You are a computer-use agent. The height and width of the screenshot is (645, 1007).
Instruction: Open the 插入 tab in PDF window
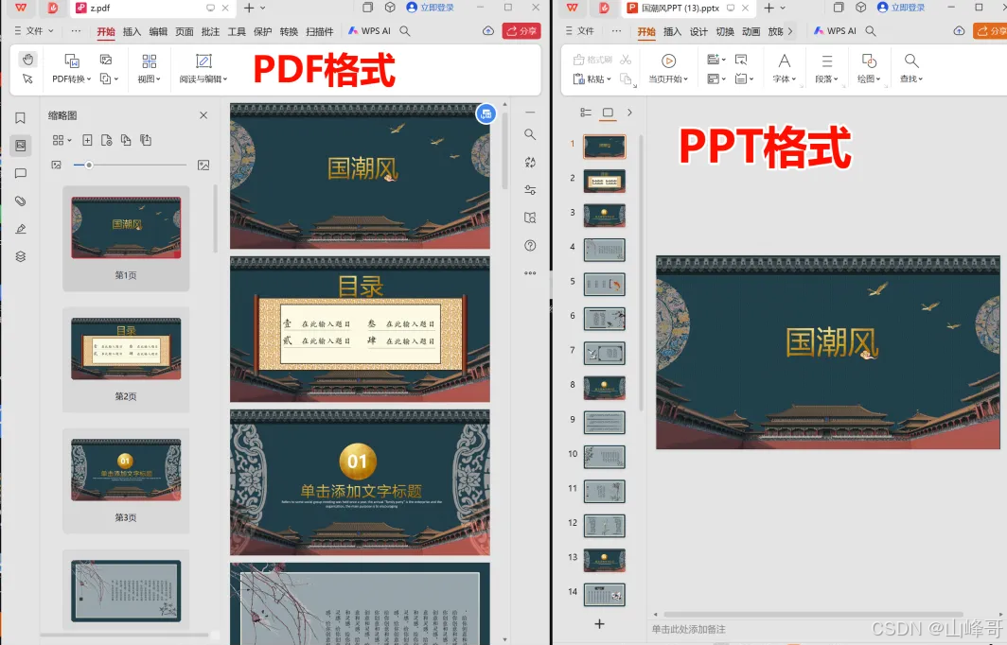tap(132, 31)
